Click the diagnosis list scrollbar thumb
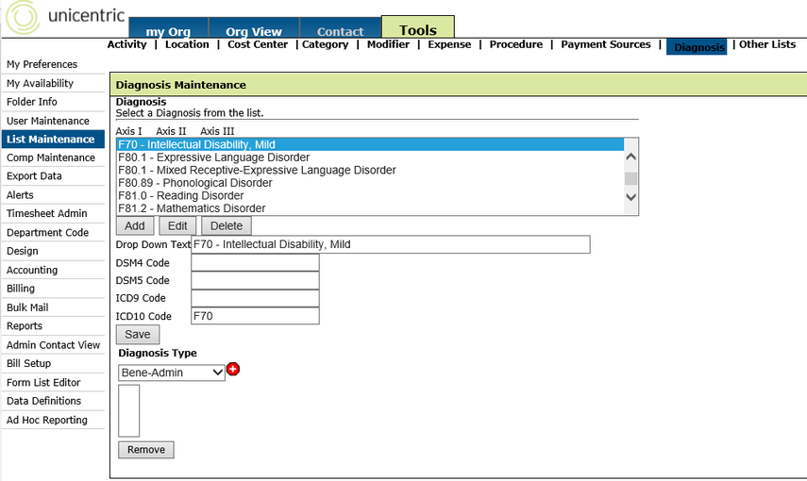This screenshot has width=807, height=481. 631,178
